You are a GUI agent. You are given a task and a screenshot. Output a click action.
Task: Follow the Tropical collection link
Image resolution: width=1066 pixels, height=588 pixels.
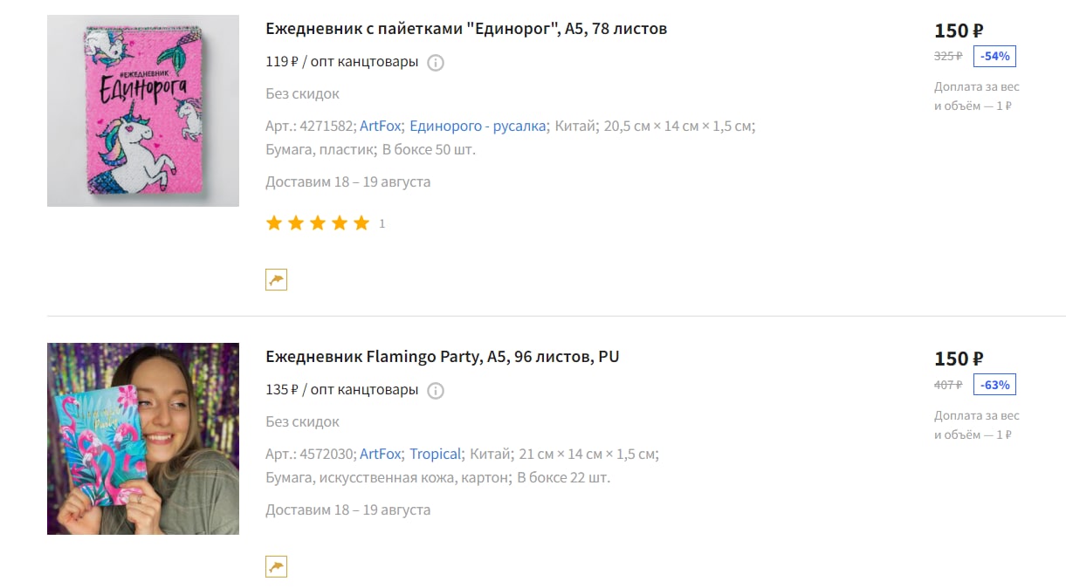(x=435, y=454)
